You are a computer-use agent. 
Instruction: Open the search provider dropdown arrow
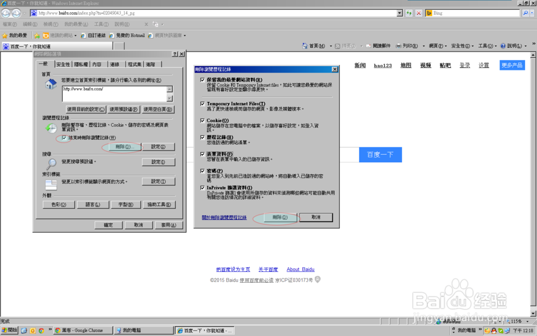click(x=532, y=13)
